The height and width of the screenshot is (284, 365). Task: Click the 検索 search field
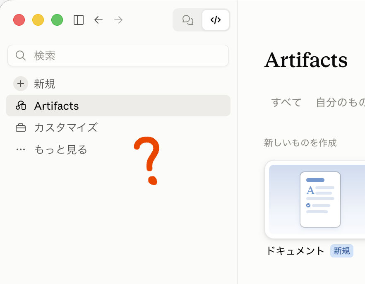tap(118, 55)
